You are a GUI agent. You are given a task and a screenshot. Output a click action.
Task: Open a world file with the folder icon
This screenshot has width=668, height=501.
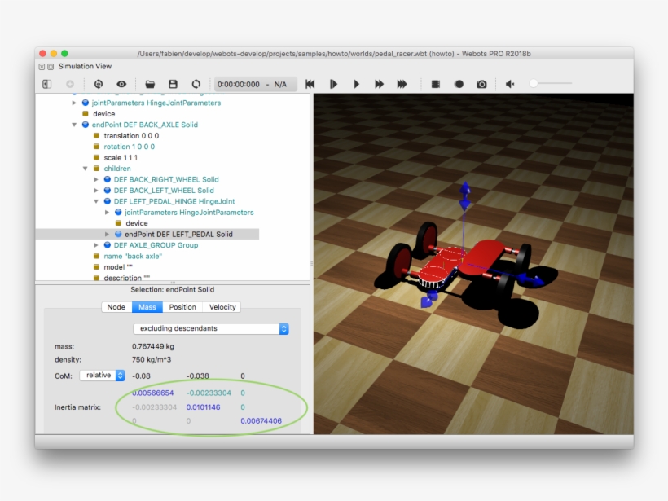click(x=150, y=84)
